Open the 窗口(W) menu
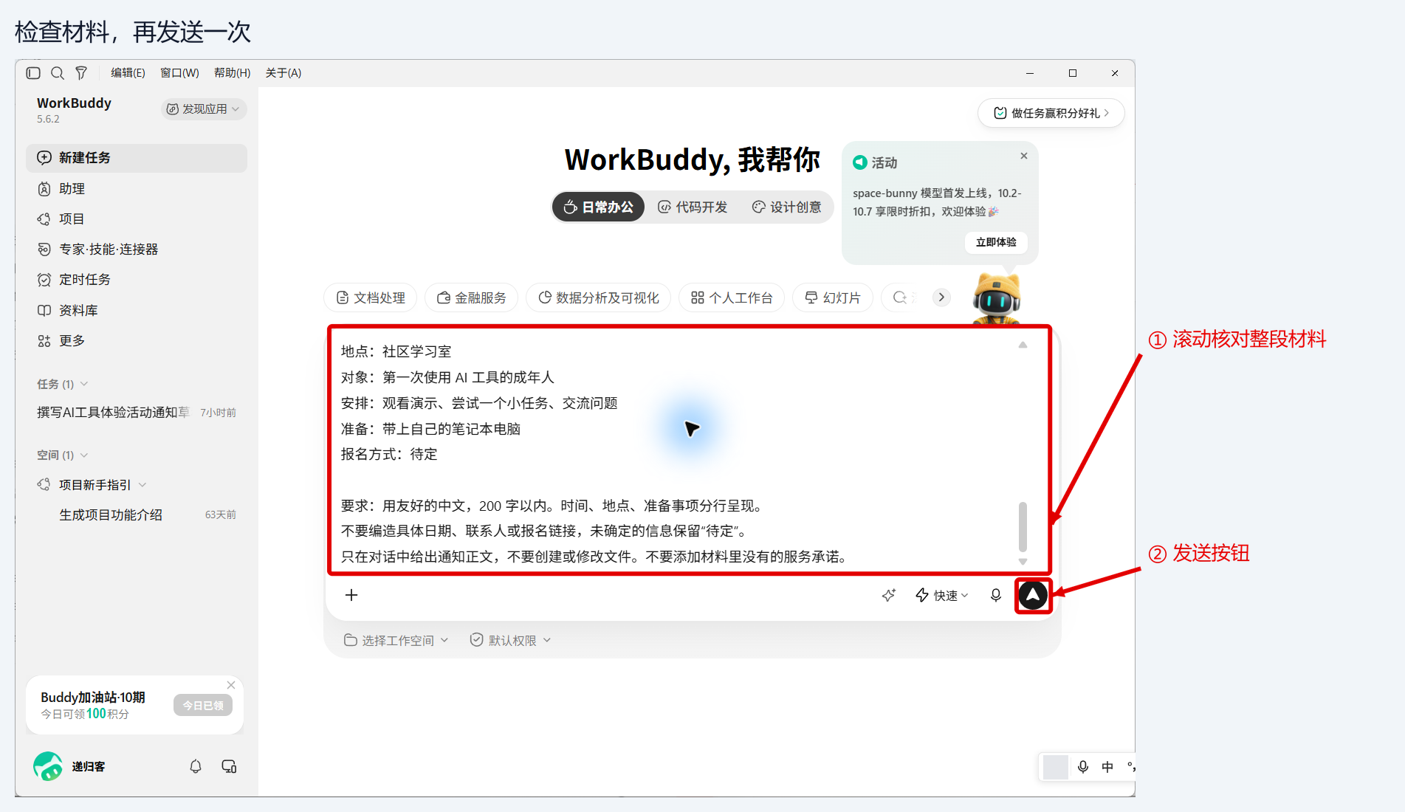1405x812 pixels. click(x=179, y=73)
